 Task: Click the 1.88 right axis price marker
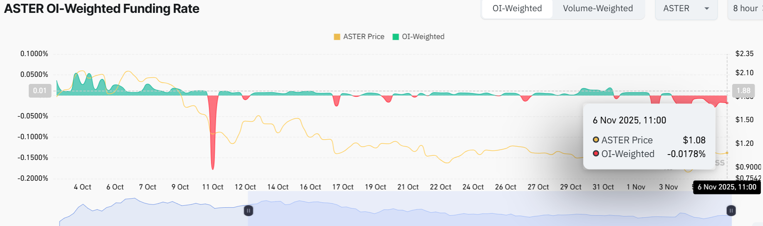pyautogui.click(x=743, y=91)
